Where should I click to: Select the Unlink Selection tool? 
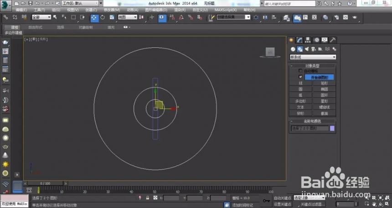click(15, 17)
